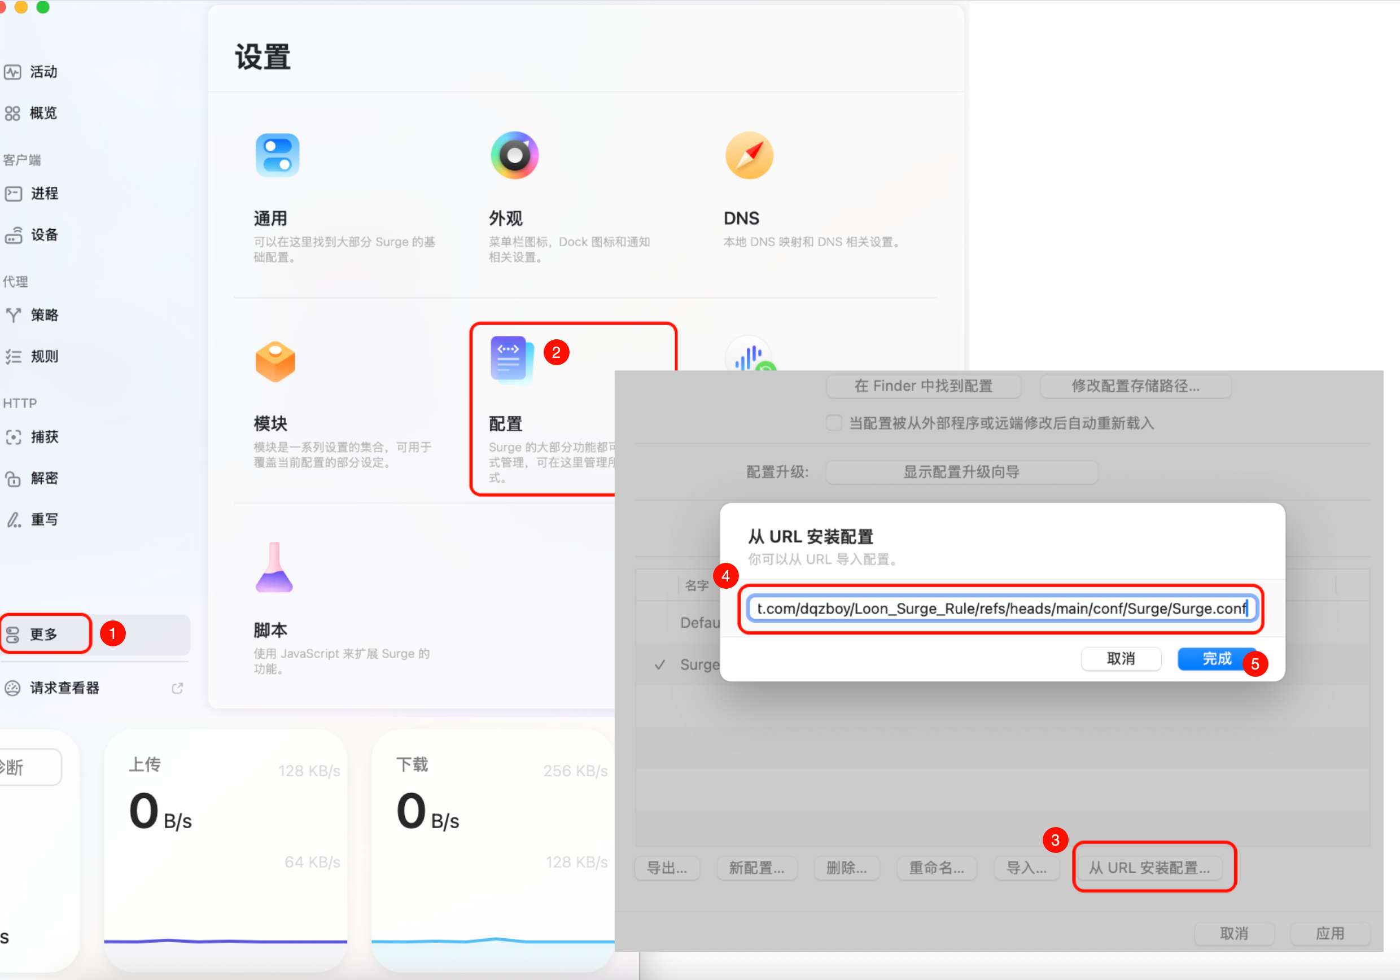This screenshot has height=980, width=1400.
Task: Open the 配置 profile document icon
Action: coord(511,360)
